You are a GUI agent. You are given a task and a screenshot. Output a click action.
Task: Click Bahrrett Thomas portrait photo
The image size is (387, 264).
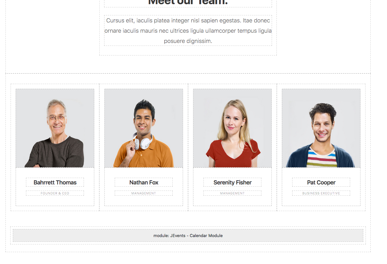coord(55,128)
